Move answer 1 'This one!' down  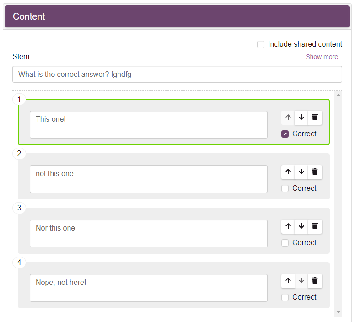coord(301,118)
